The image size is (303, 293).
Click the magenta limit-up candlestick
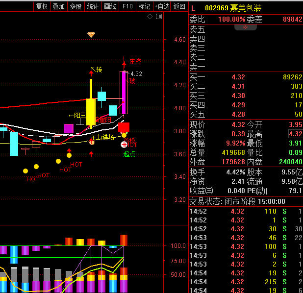pos(123,92)
